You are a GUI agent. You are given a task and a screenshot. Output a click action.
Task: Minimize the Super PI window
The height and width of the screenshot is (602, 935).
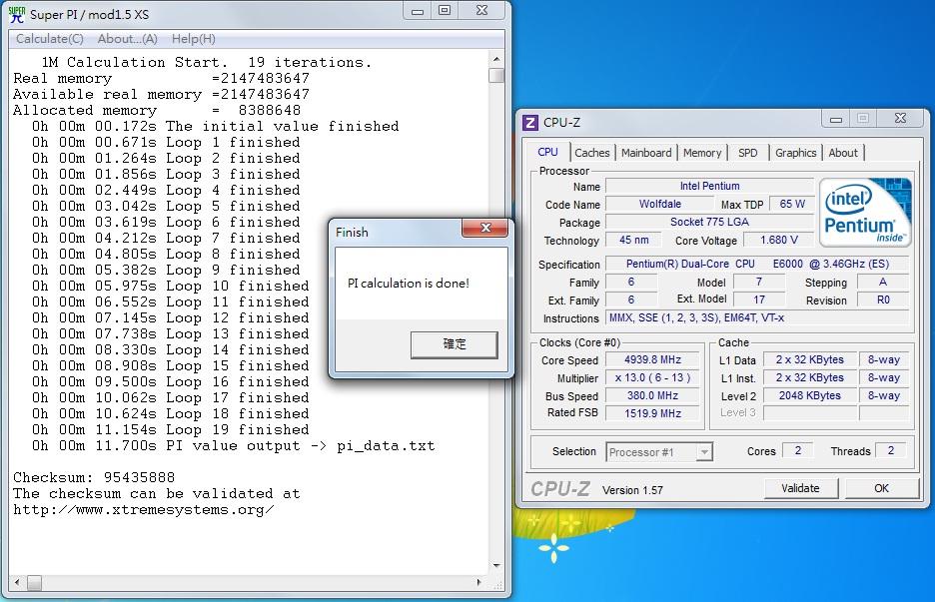click(418, 11)
